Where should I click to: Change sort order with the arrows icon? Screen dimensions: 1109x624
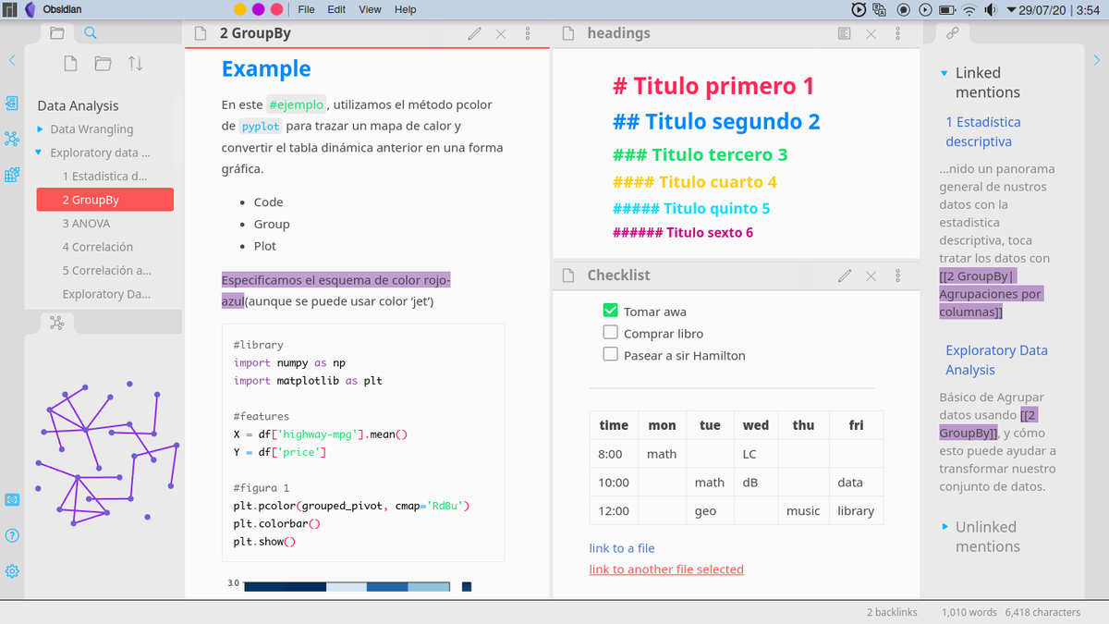135,64
